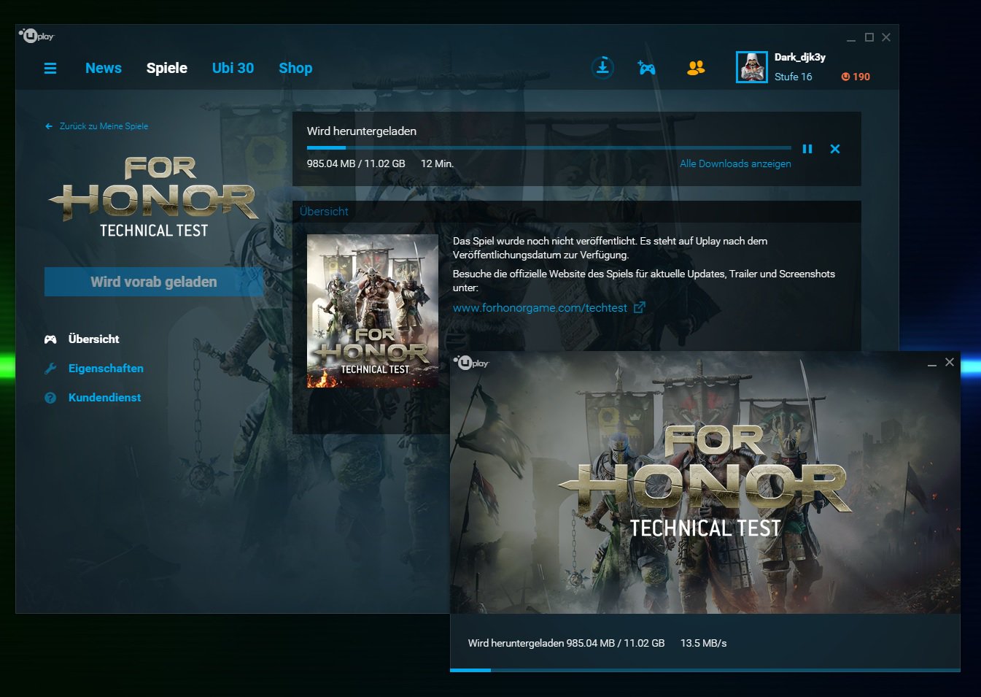Screen dimensions: 981x697
Task: Click the Uplay logo in main window
Action: [36, 35]
